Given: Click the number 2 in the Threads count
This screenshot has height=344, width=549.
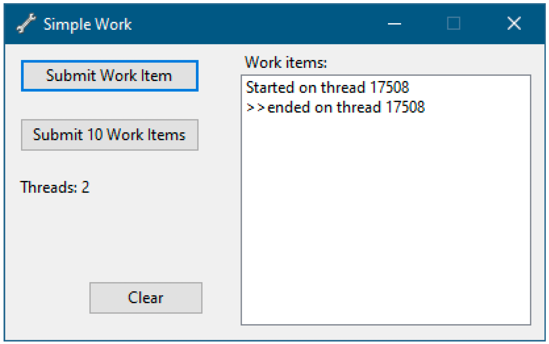Looking at the screenshot, I should coord(85,187).
